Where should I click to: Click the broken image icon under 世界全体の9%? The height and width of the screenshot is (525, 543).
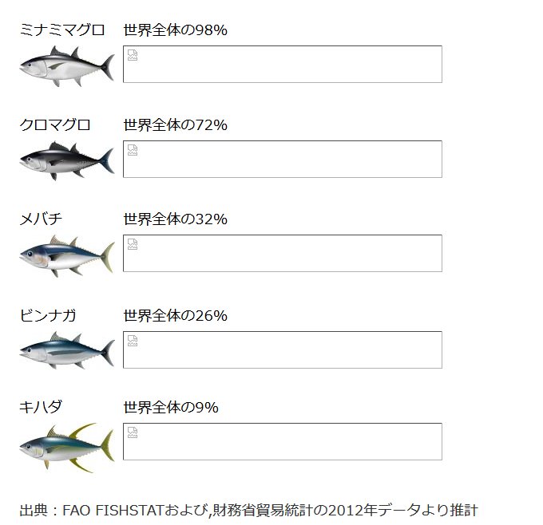tap(133, 432)
